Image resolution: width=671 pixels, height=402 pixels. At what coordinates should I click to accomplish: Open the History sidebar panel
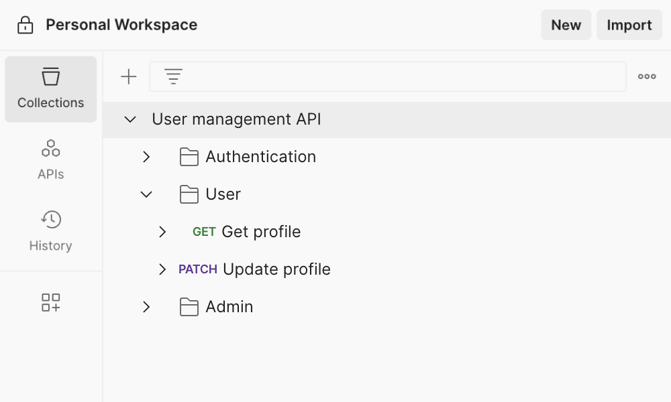click(51, 231)
